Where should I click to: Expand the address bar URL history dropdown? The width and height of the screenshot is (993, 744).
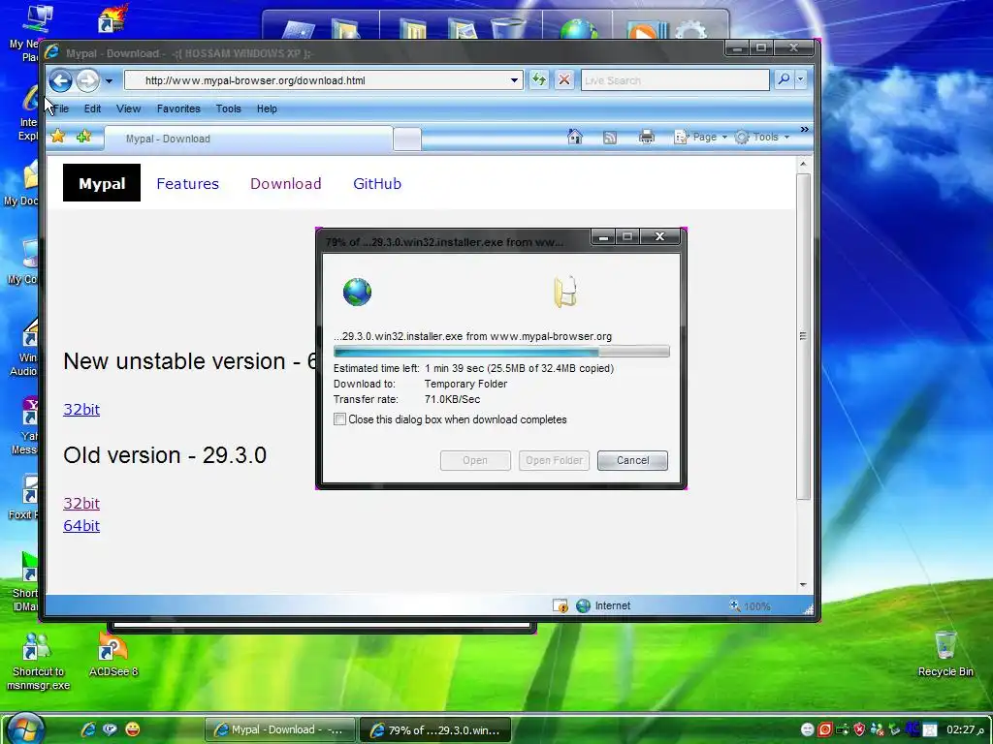pyautogui.click(x=514, y=80)
